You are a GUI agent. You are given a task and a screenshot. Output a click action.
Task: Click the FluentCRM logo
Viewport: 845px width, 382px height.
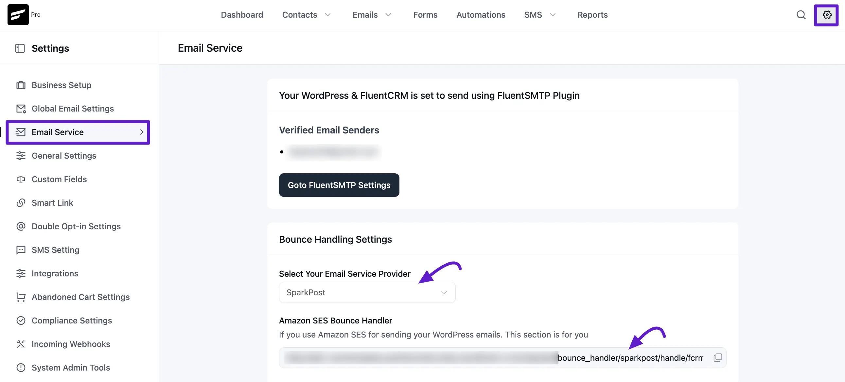18,15
